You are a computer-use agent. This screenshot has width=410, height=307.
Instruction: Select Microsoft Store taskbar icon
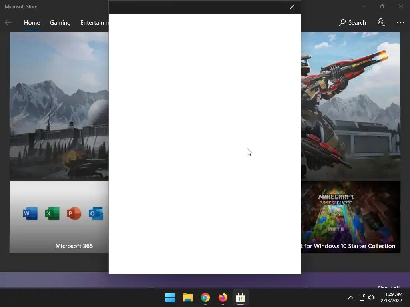[240, 297]
